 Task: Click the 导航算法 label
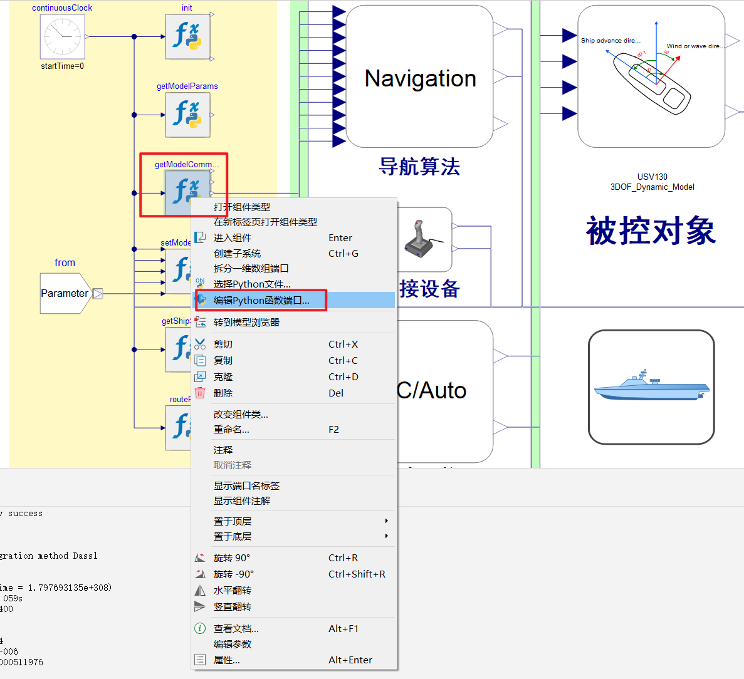click(419, 167)
